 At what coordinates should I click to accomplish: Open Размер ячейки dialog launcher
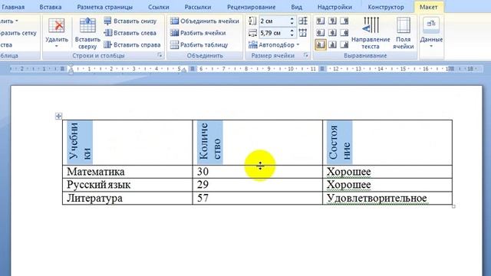pyautogui.click(x=306, y=55)
